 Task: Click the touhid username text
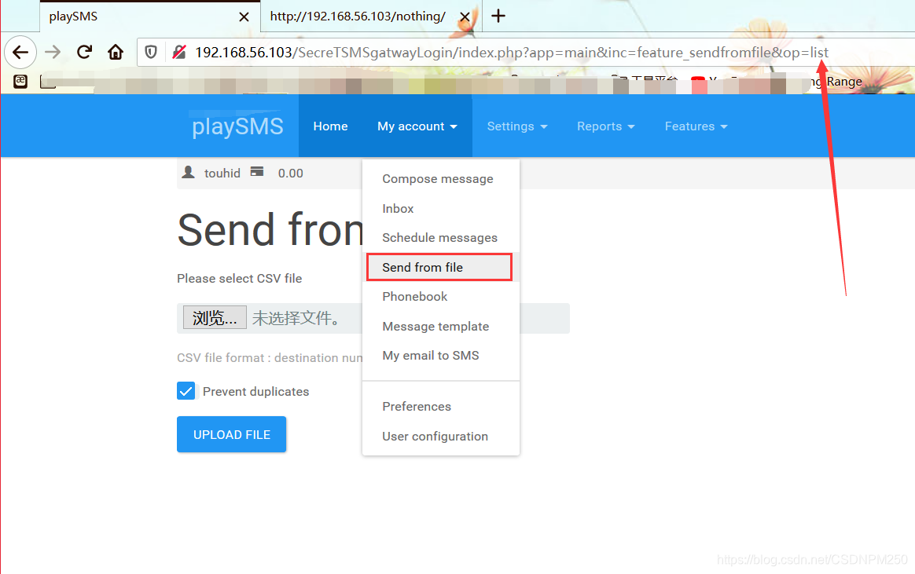click(x=222, y=173)
